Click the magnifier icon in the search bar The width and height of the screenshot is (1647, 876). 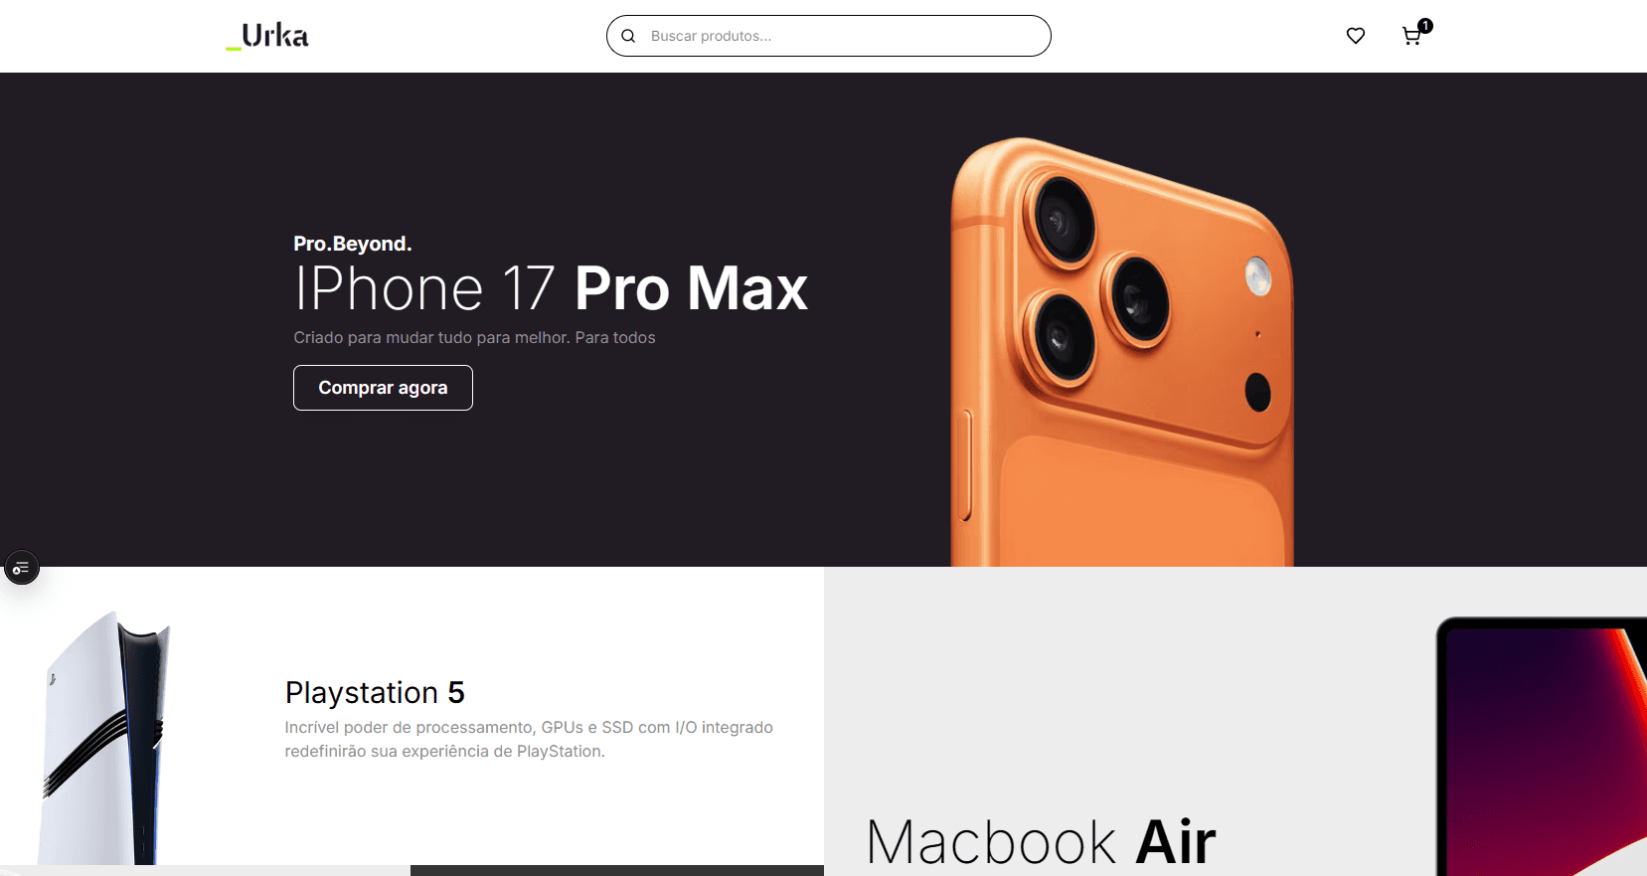click(628, 36)
